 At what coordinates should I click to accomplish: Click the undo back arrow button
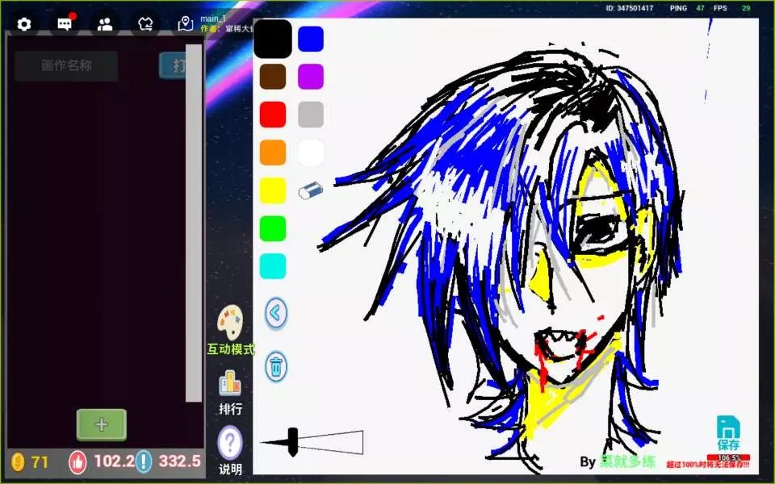(x=276, y=313)
